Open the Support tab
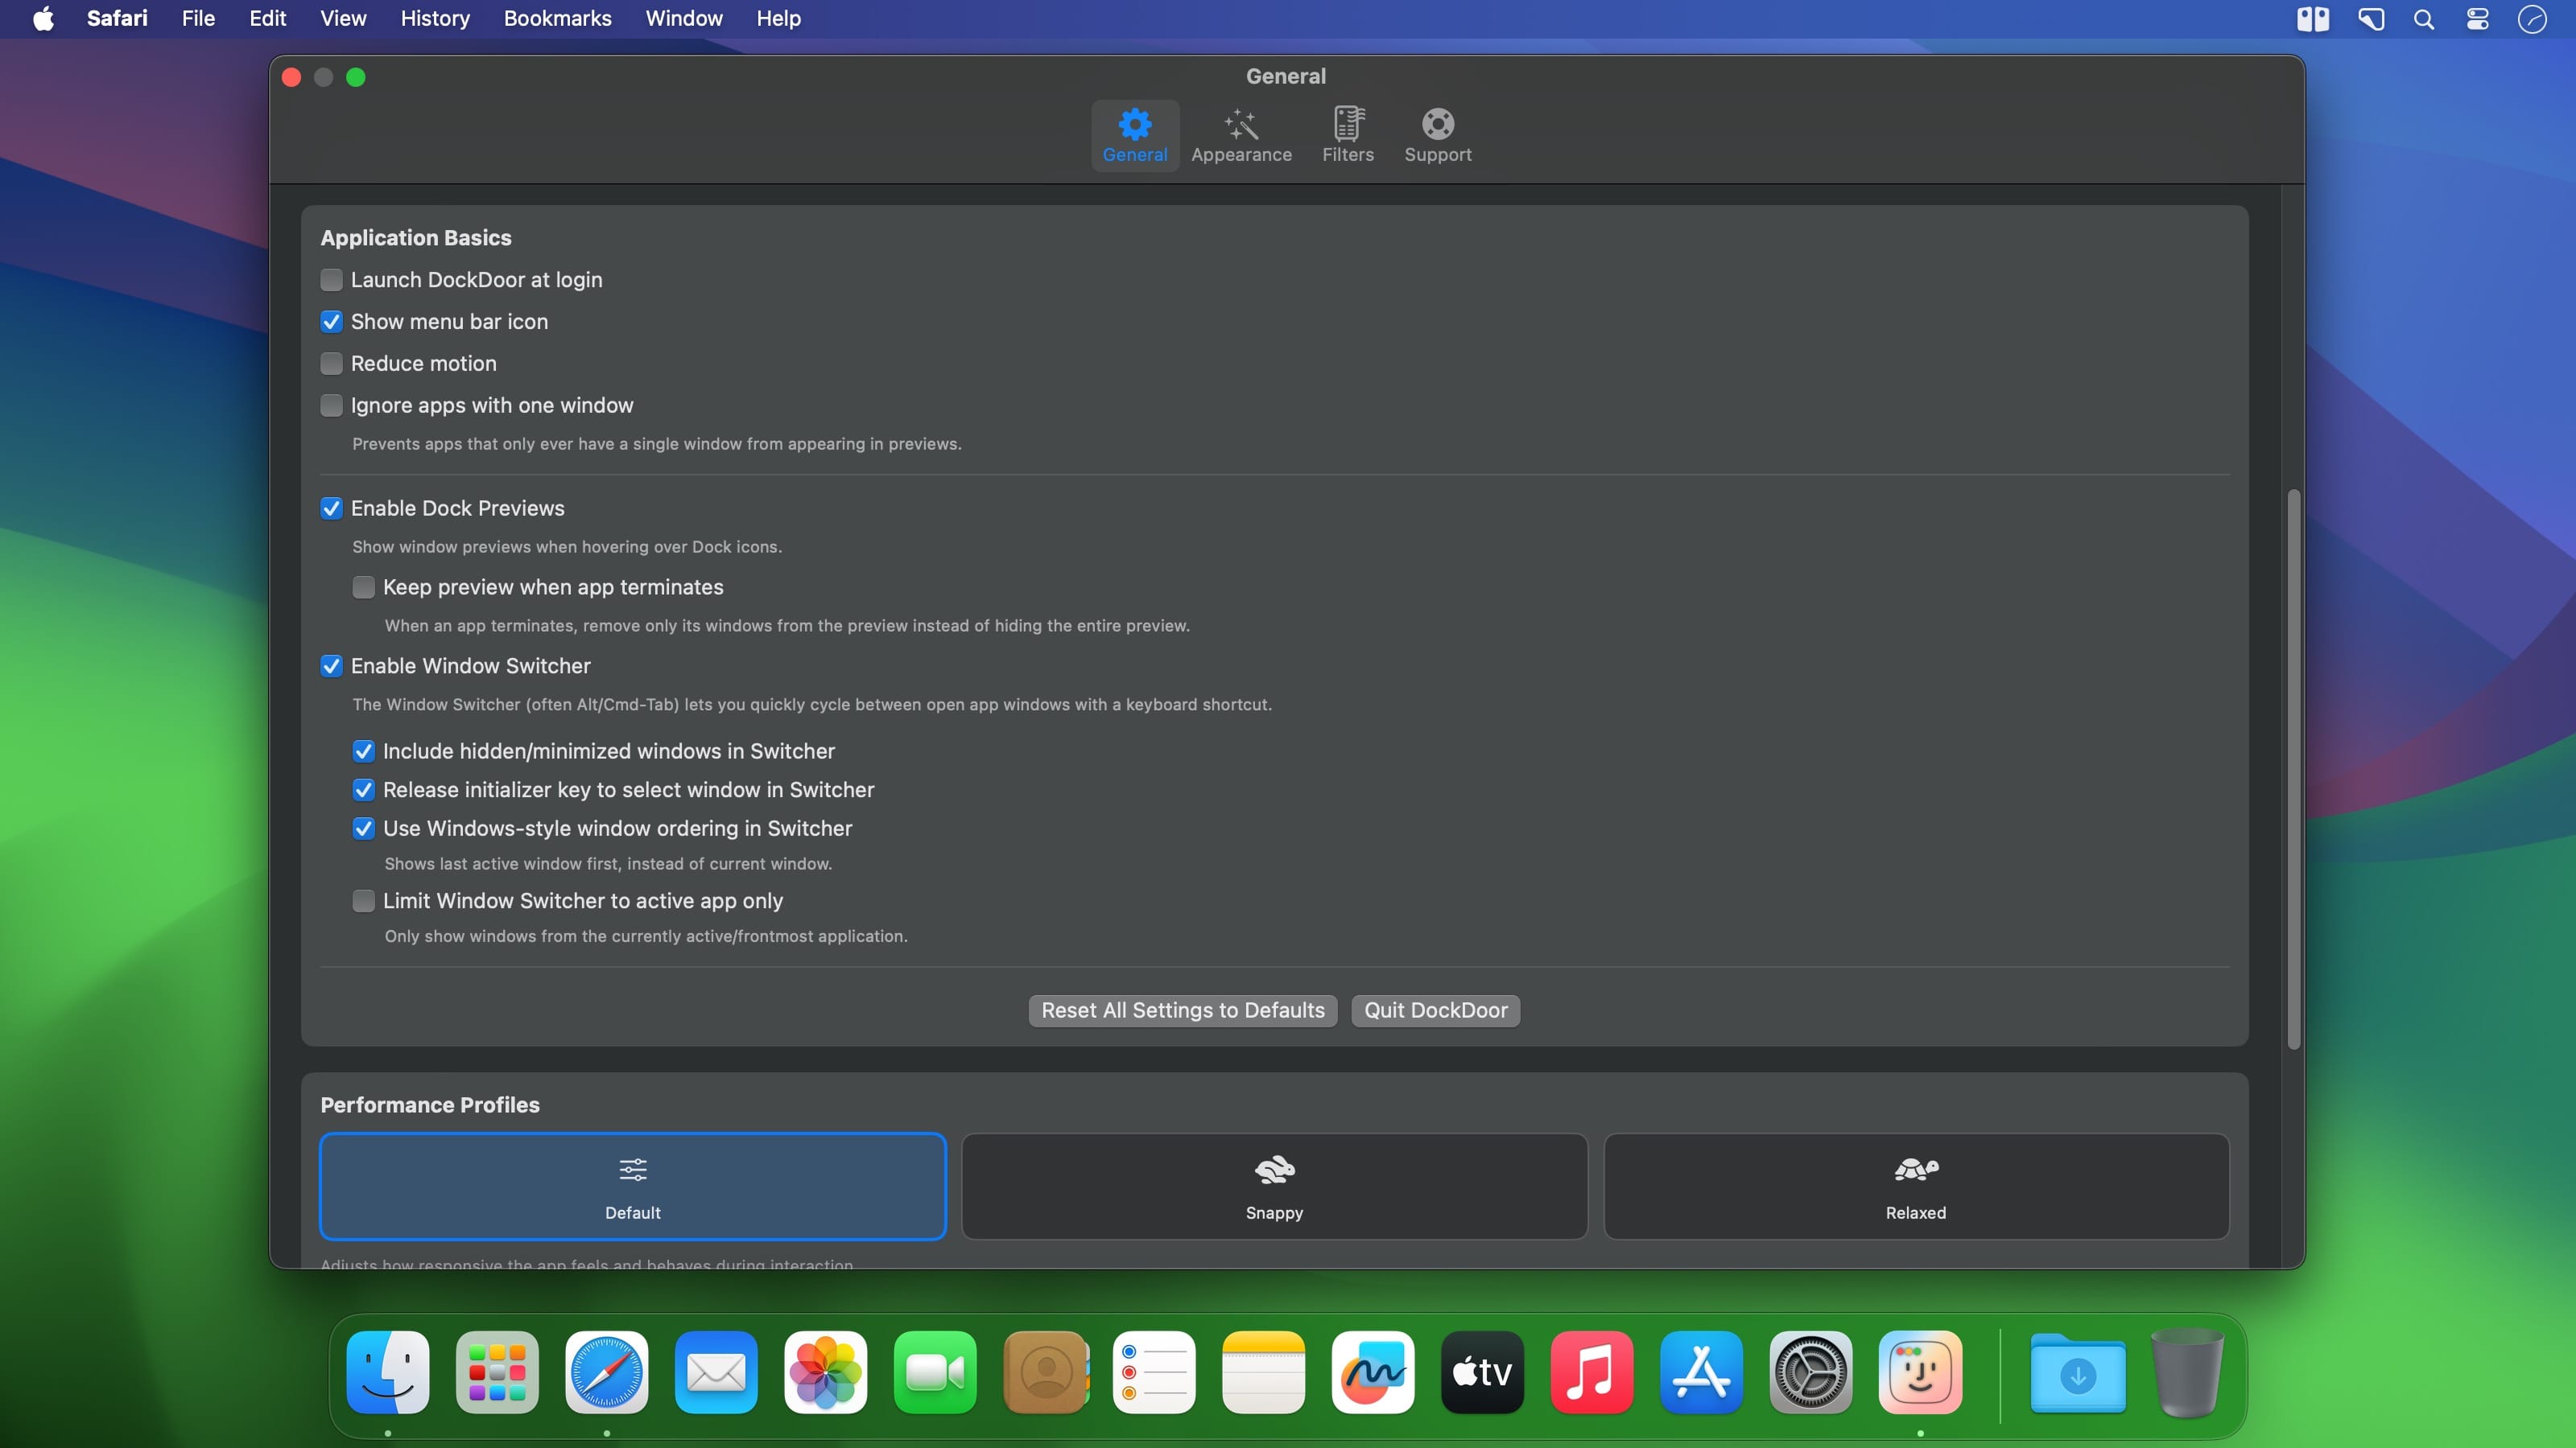This screenshot has height=1448, width=2576. [x=1437, y=135]
